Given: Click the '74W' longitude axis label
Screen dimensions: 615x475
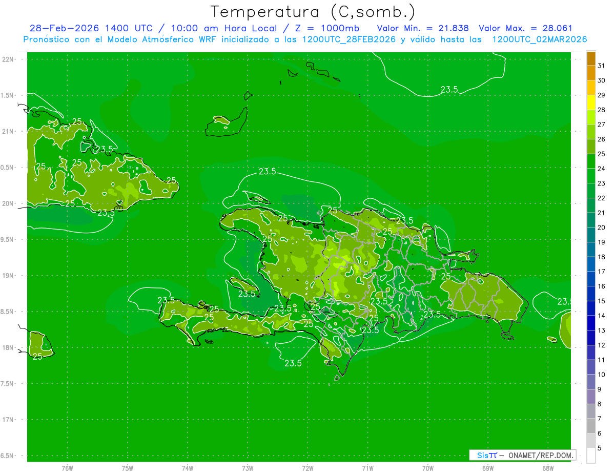Looking at the screenshot, I should click(187, 468).
